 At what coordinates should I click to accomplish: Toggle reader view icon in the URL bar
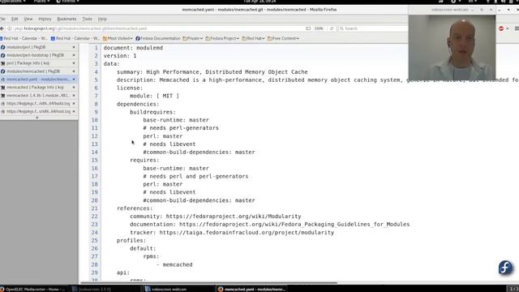[x=308, y=28]
